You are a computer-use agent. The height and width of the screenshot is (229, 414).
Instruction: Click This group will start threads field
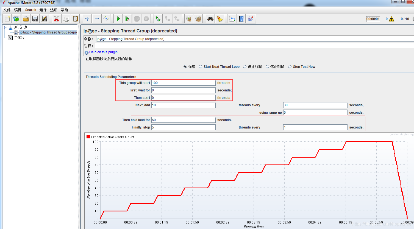(184, 83)
